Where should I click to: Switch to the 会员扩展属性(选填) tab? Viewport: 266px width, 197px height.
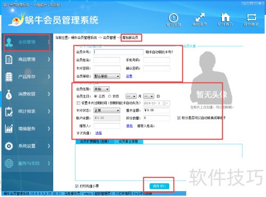pos(95,142)
